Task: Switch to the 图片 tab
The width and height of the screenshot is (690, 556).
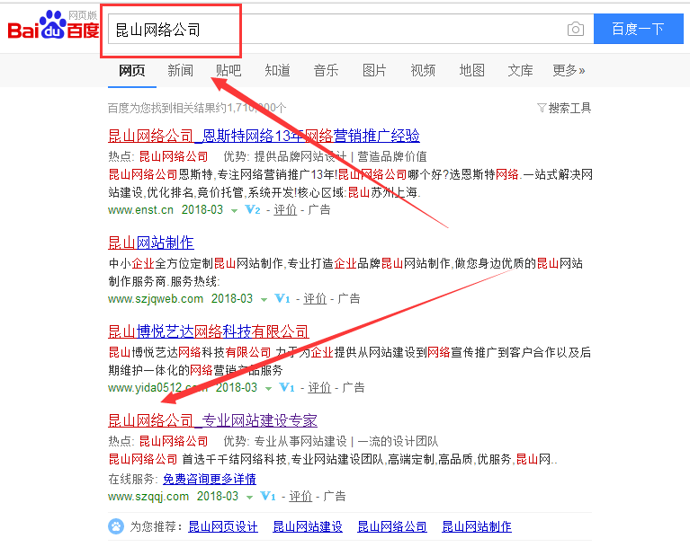Action: [x=374, y=70]
